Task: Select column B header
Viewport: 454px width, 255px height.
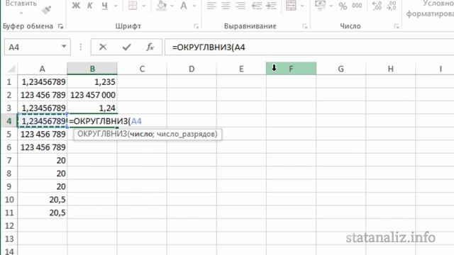Action: [x=92, y=69]
